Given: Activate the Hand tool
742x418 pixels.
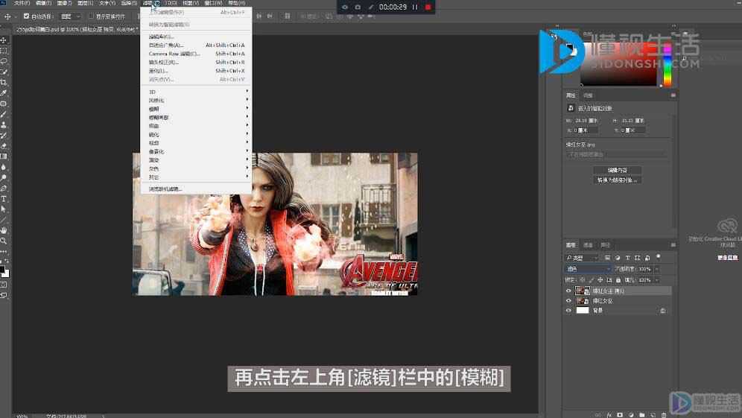Looking at the screenshot, I should tap(4, 230).
